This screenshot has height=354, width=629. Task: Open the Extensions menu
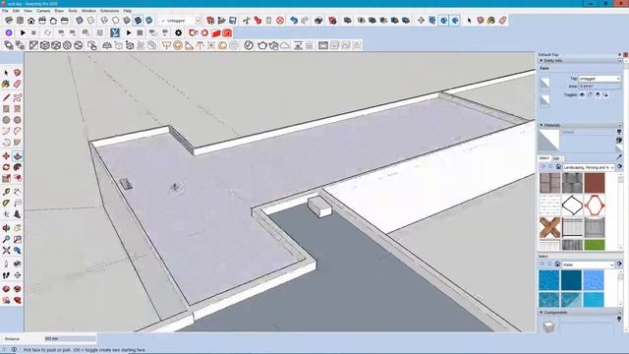click(109, 11)
